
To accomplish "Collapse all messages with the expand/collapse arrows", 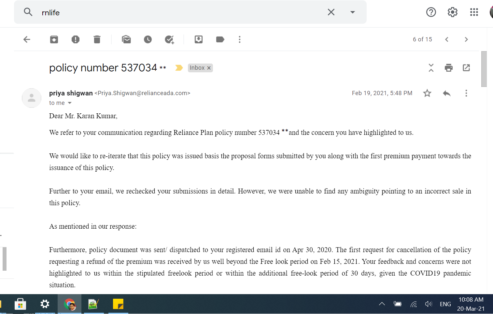I will tap(431, 68).
